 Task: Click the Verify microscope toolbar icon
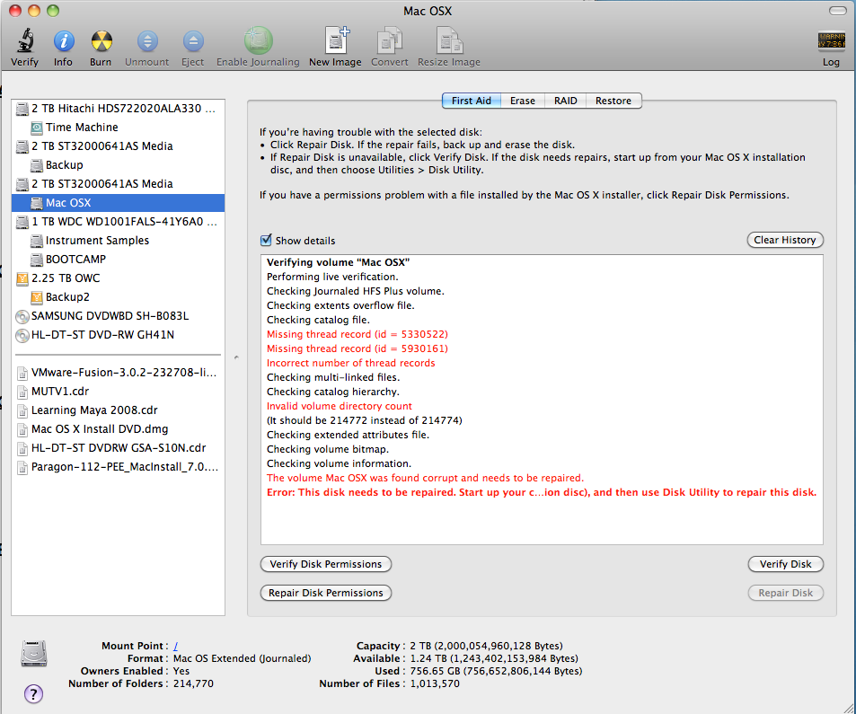tap(24, 41)
